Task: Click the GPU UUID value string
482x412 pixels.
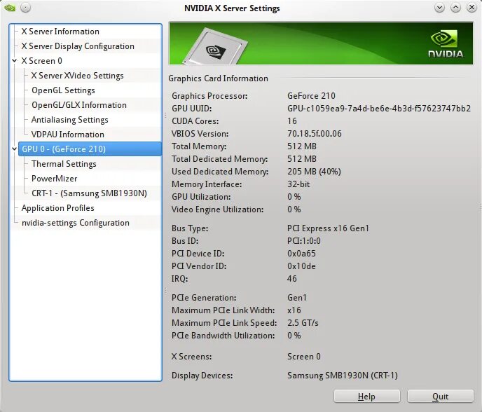Action: 379,109
